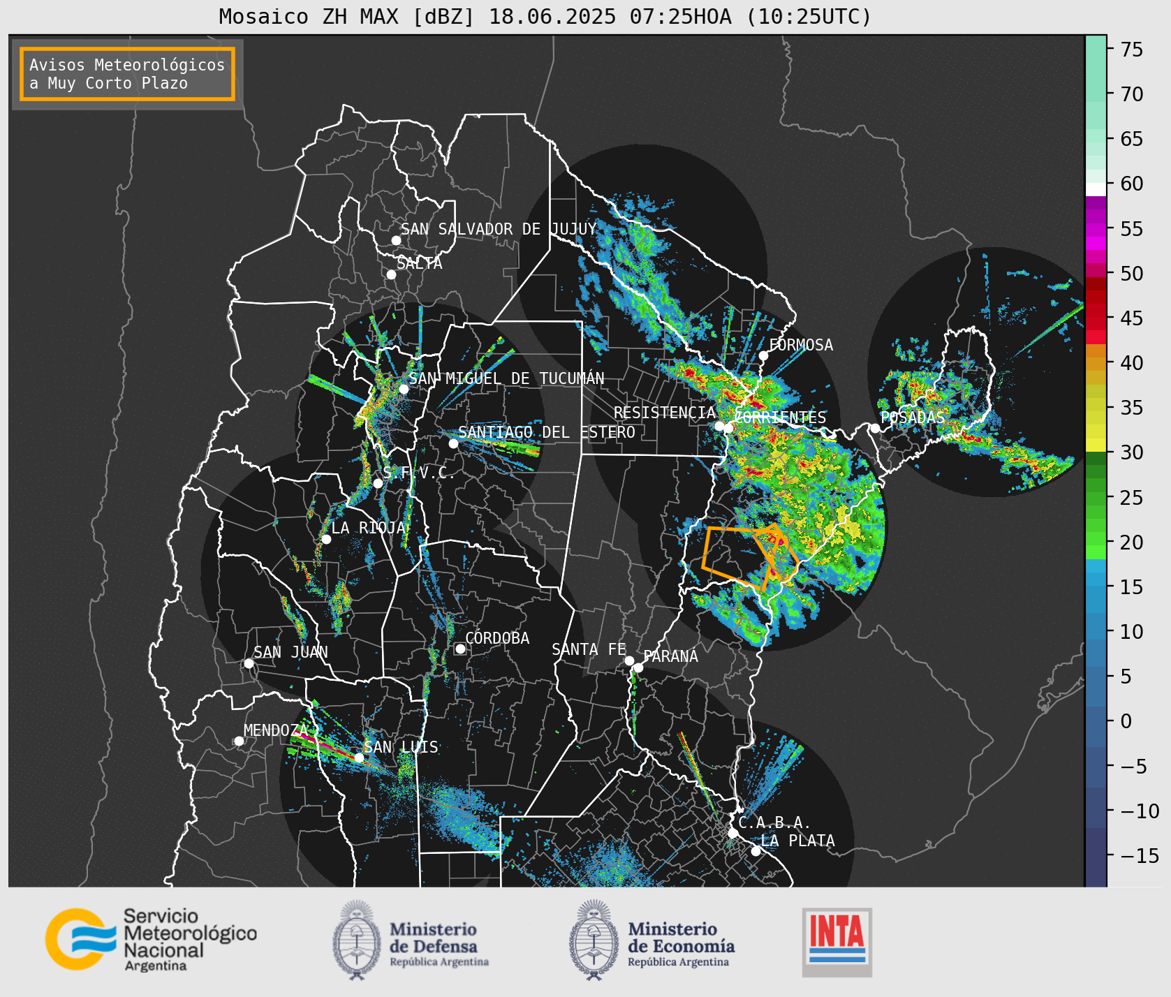Image resolution: width=1171 pixels, height=997 pixels.
Task: Click the Servicio Meteorológico Nacional logo
Action: (x=152, y=940)
